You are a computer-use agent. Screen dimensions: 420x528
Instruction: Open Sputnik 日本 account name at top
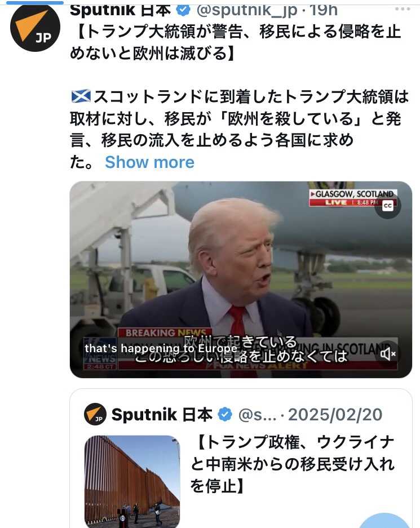(x=120, y=10)
